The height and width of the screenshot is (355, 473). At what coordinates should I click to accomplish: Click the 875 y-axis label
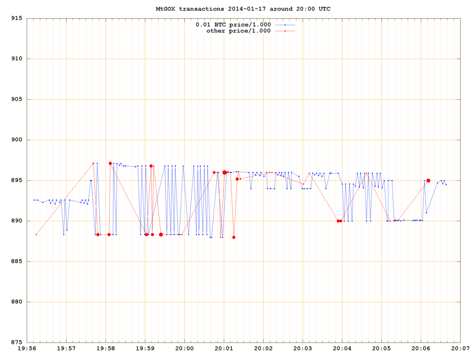pos(17,342)
